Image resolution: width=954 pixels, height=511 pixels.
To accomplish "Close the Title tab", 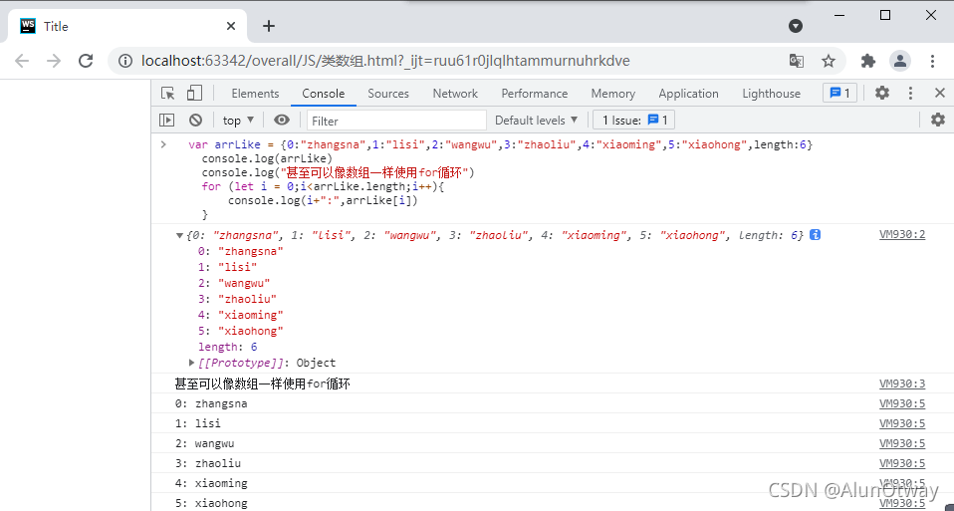I will [231, 26].
